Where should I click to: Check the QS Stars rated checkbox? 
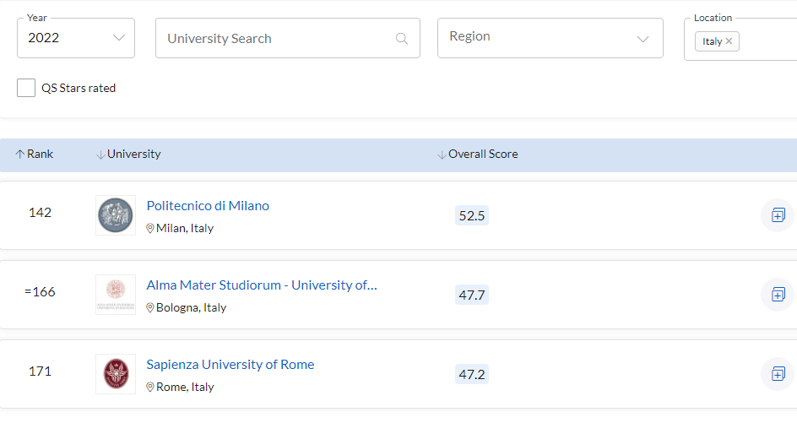[26, 88]
